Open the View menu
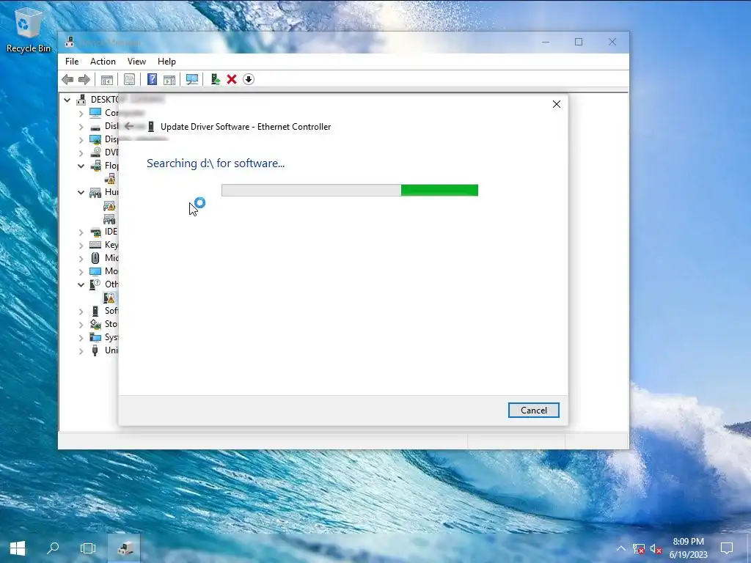This screenshot has height=563, width=751. [x=136, y=62]
